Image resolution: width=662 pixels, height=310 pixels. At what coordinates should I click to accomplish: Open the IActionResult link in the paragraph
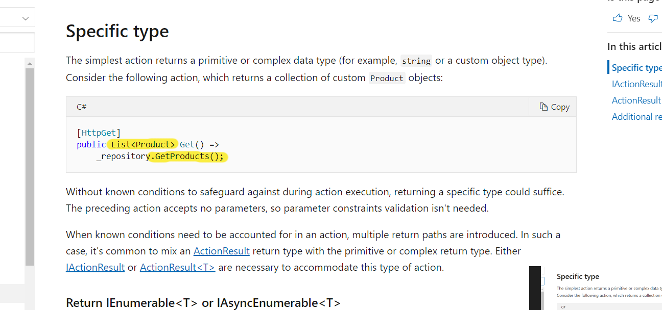[95, 267]
